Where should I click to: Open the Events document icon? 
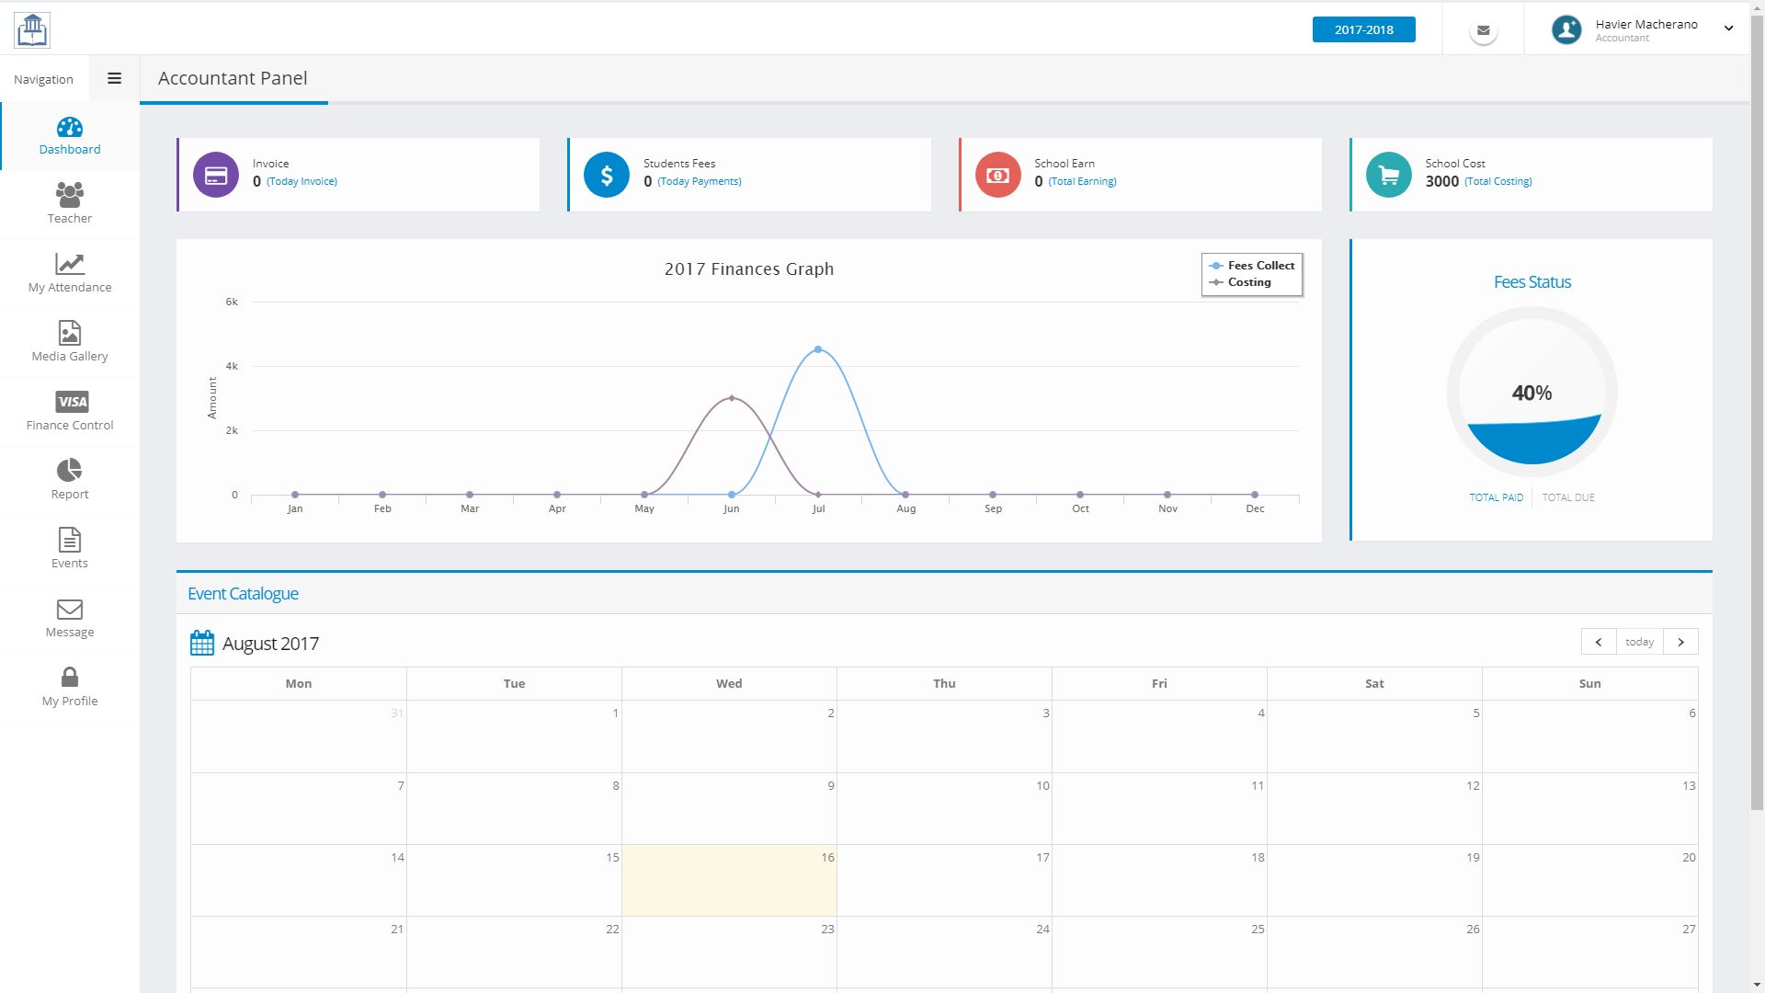coord(70,540)
